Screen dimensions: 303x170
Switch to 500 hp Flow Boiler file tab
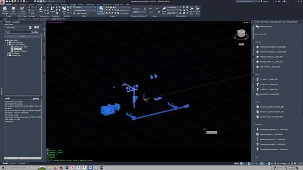40,19
